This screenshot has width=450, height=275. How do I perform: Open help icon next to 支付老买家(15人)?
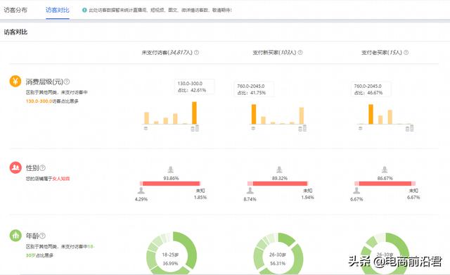(406, 53)
